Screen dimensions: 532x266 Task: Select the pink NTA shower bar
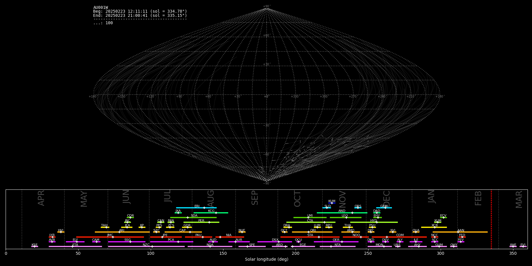pyautogui.click(x=338, y=246)
